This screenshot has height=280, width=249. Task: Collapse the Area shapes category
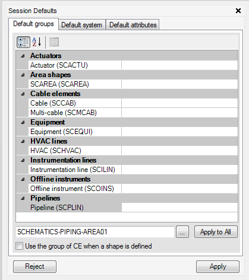click(x=23, y=75)
